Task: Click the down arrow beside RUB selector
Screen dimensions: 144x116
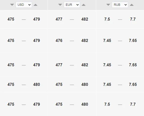Action: click(x=108, y=5)
